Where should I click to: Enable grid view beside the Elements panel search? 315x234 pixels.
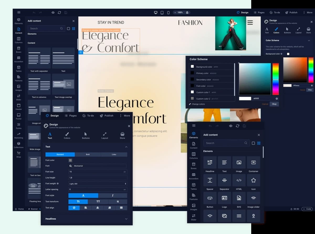click(259, 143)
